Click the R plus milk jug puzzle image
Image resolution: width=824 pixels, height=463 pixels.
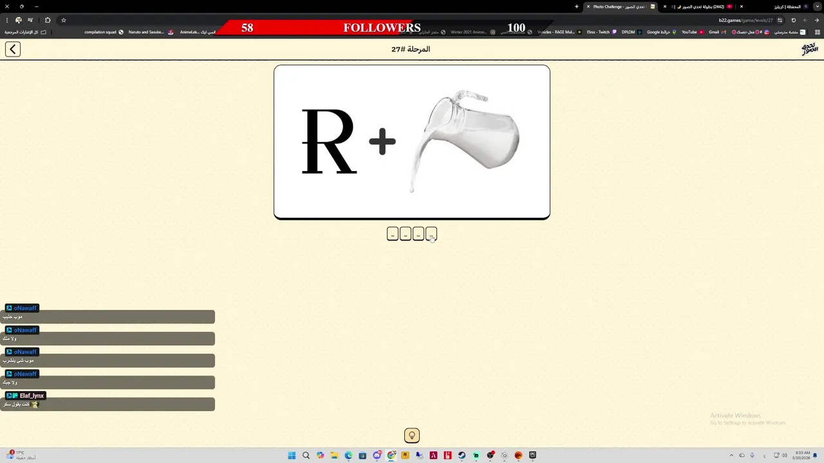click(412, 142)
